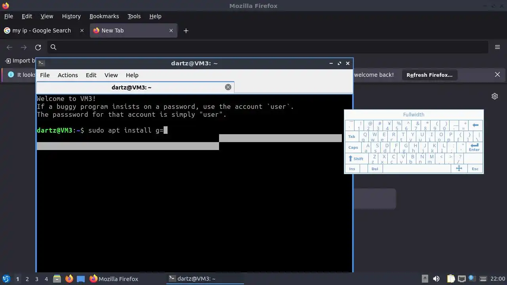
Task: Open the terminal File menu
Action: pyautogui.click(x=45, y=75)
